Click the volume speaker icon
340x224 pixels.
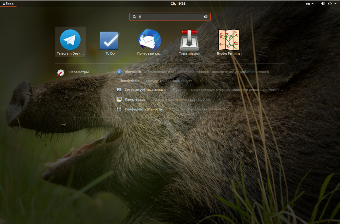click(x=323, y=4)
